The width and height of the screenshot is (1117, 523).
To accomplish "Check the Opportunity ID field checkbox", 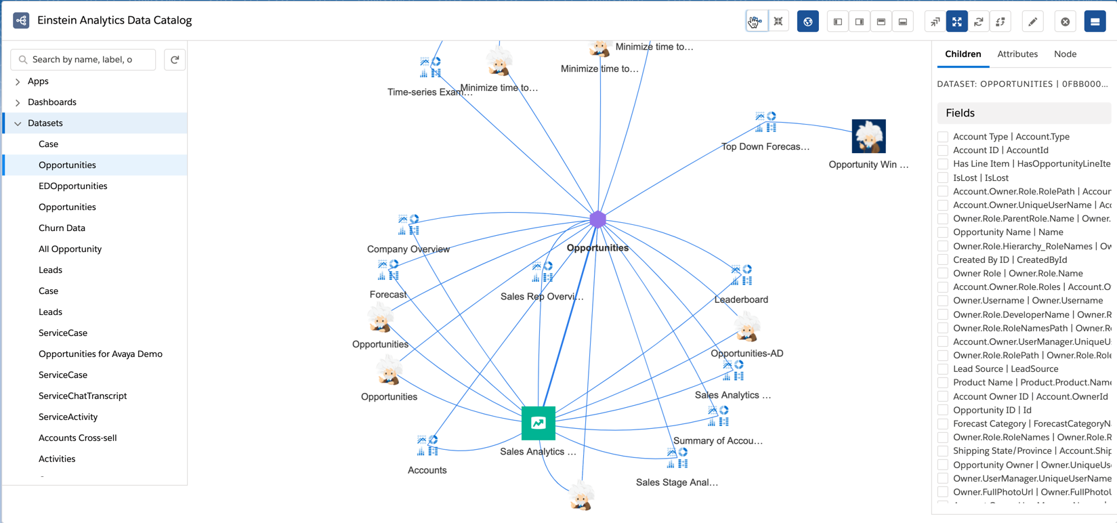I will [x=943, y=410].
